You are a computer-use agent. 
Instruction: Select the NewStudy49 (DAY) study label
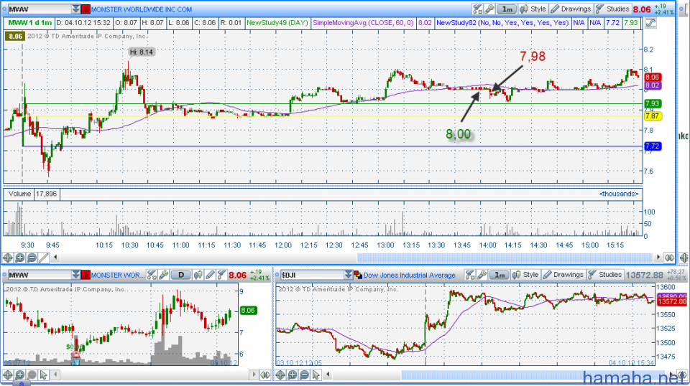pos(277,23)
